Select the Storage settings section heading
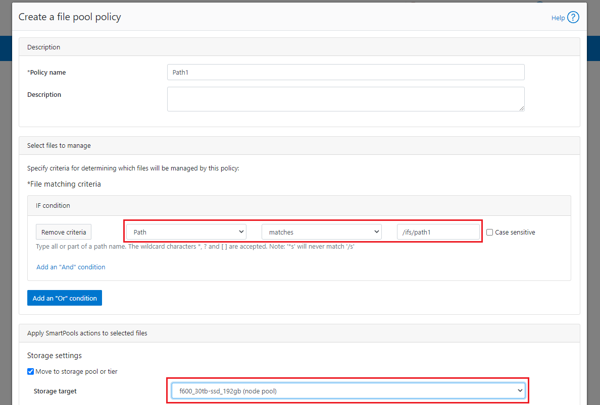This screenshot has width=600, height=405. tap(54, 355)
